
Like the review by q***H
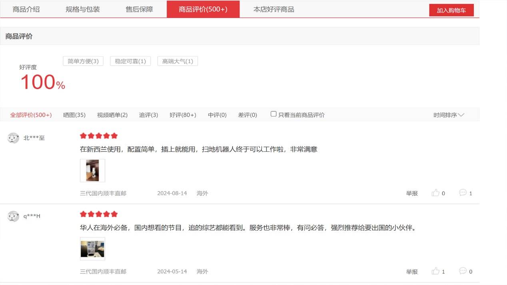coord(435,271)
